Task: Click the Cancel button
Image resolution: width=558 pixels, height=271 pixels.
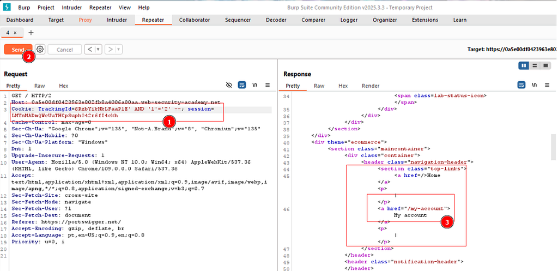Action: click(65, 50)
